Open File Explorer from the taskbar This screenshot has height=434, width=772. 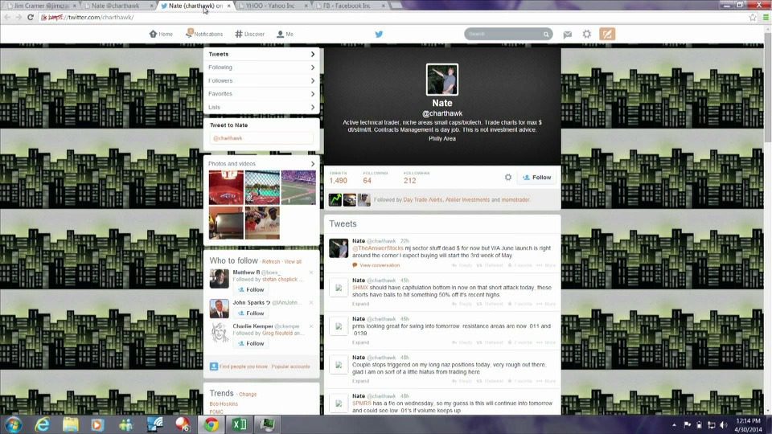coord(71,424)
